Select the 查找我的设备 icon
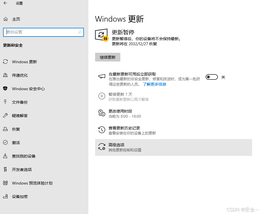The height and width of the screenshot is (214, 260). (5, 156)
